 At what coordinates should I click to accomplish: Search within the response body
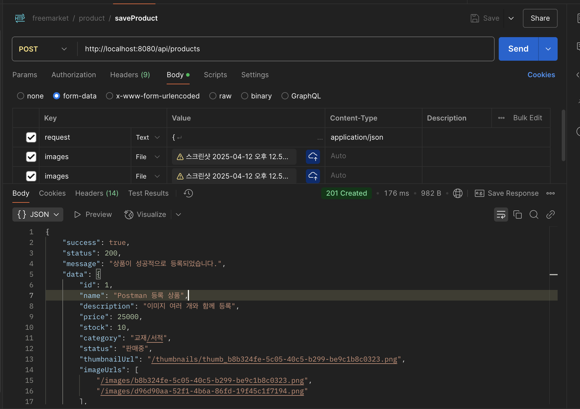534,215
